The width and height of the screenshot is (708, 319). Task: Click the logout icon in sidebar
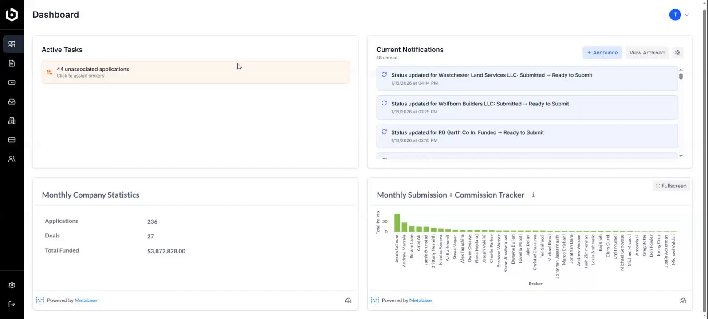pos(12,304)
